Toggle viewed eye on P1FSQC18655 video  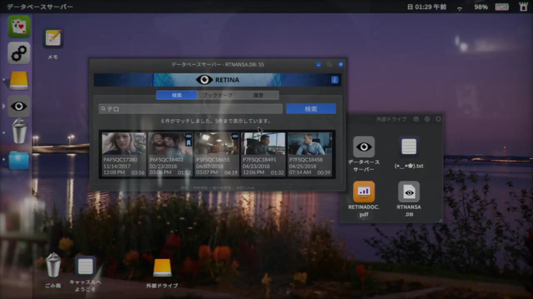click(x=235, y=136)
